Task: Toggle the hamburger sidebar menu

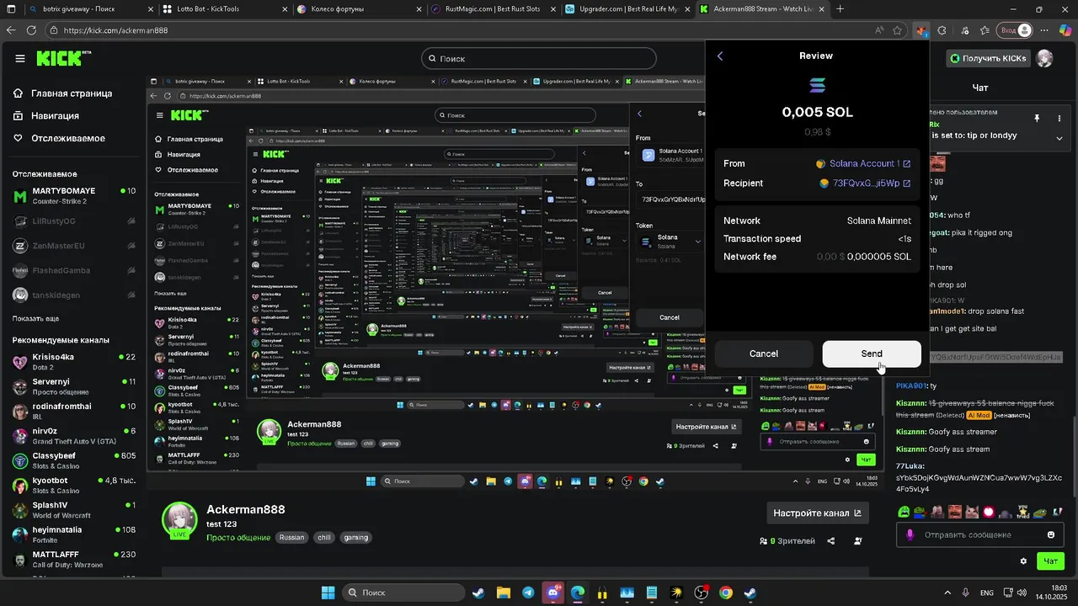Action: pyautogui.click(x=20, y=58)
